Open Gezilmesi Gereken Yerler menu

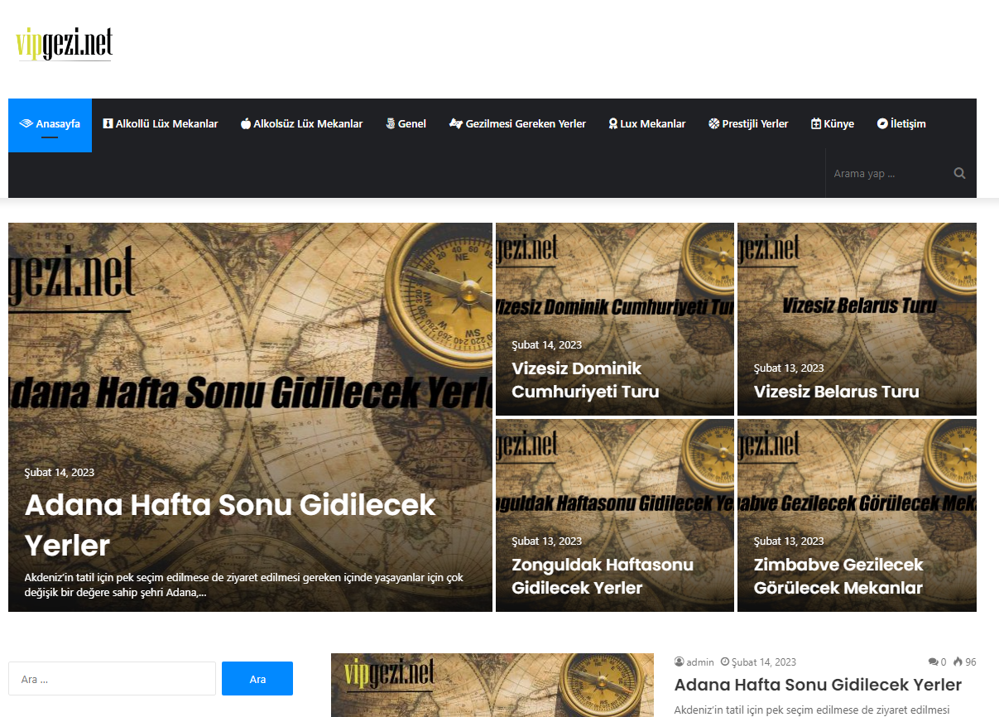coord(517,124)
